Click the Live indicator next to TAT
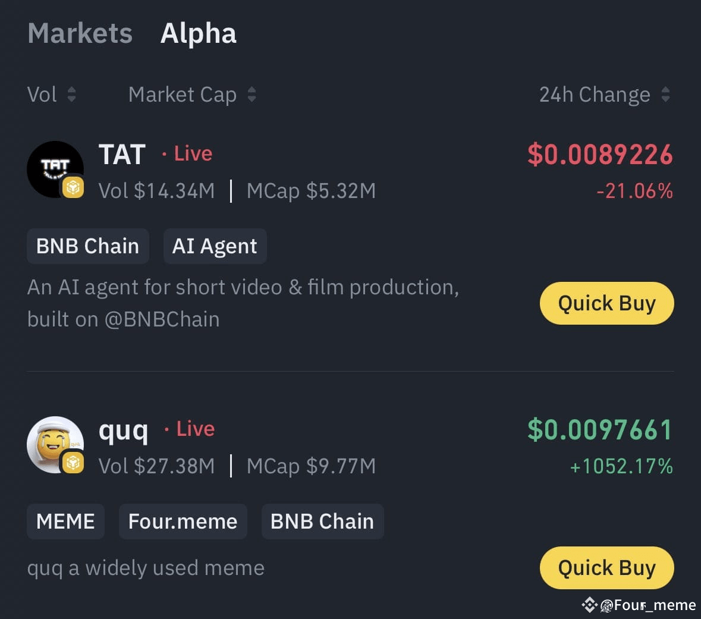Screen dimensions: 701x619 coord(191,153)
